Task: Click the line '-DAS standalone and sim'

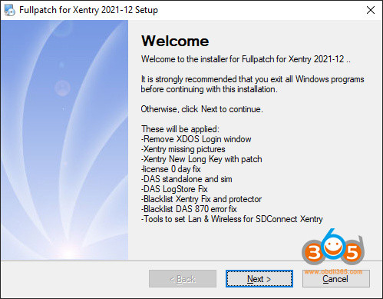Action: point(187,179)
